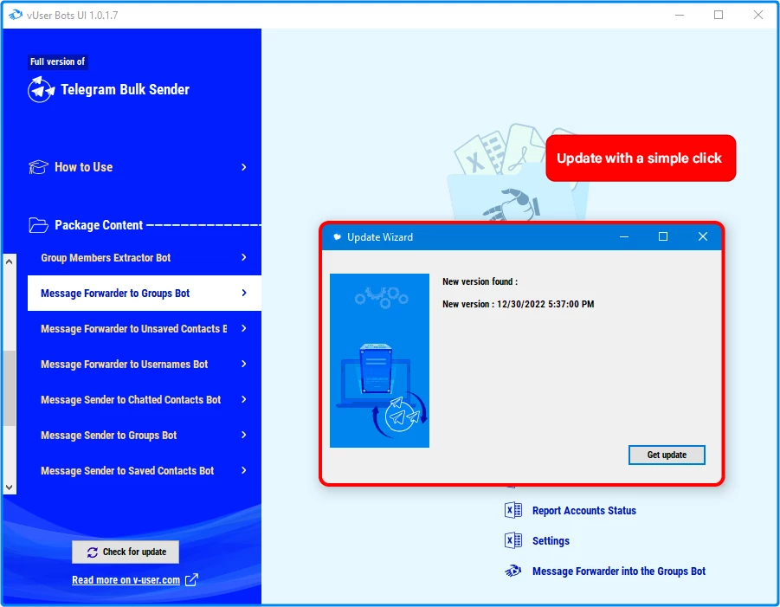Screen dimensions: 780x607
Task: Expand Message Forwarder to Unsaved Contacts chevron
Action: tap(244, 328)
